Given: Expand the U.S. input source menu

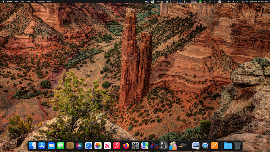Looking at the screenshot, I should [222, 2].
